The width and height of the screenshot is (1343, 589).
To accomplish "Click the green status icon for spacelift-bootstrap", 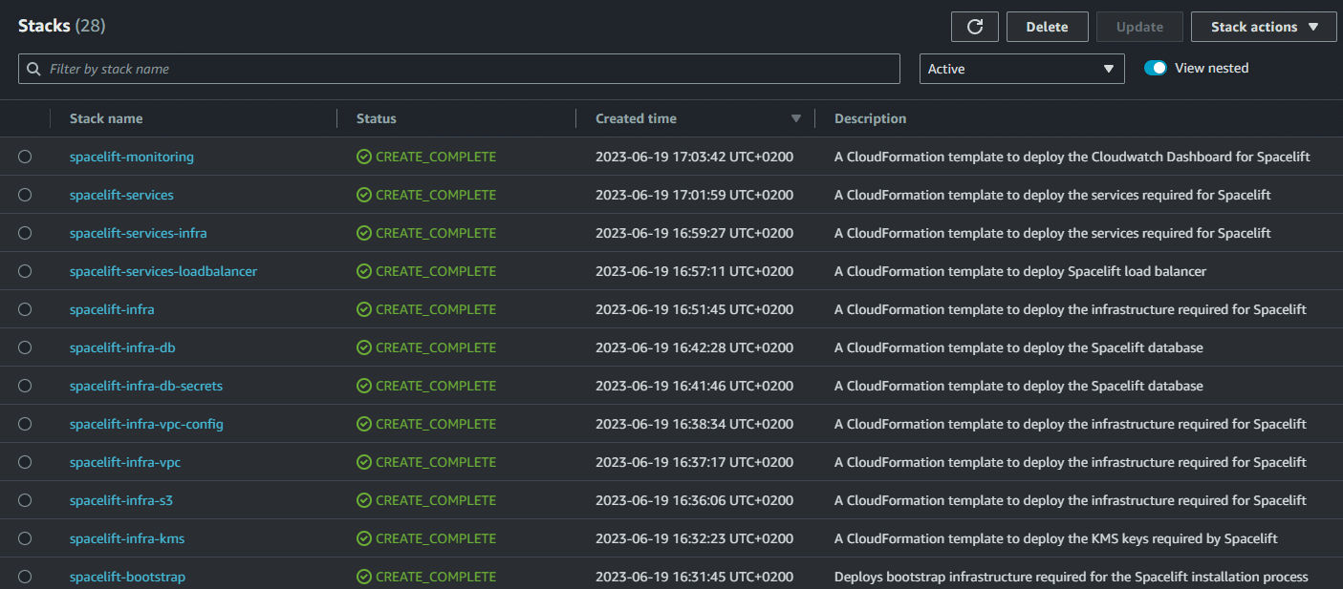I will 363,576.
